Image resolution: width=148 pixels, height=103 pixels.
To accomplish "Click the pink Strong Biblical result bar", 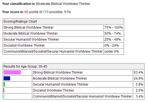I will [12, 72].
